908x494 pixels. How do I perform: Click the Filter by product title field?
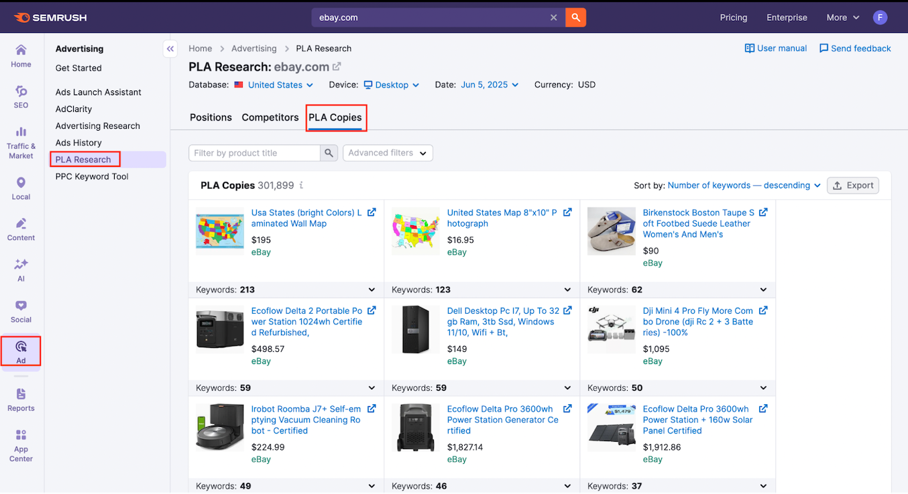click(x=254, y=153)
